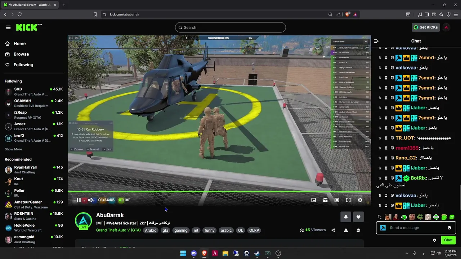461x259 pixels.
Task: Open Brave Rewards triangle icon
Action: [355, 14]
